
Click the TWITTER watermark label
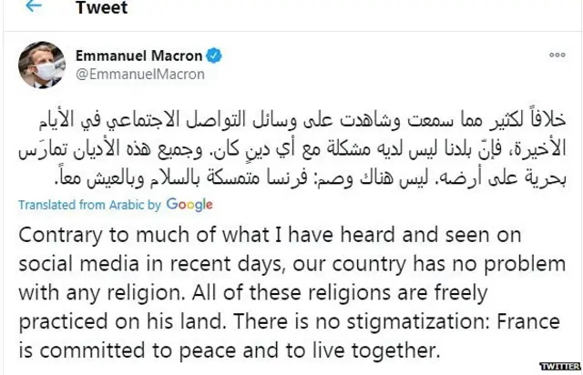562,365
